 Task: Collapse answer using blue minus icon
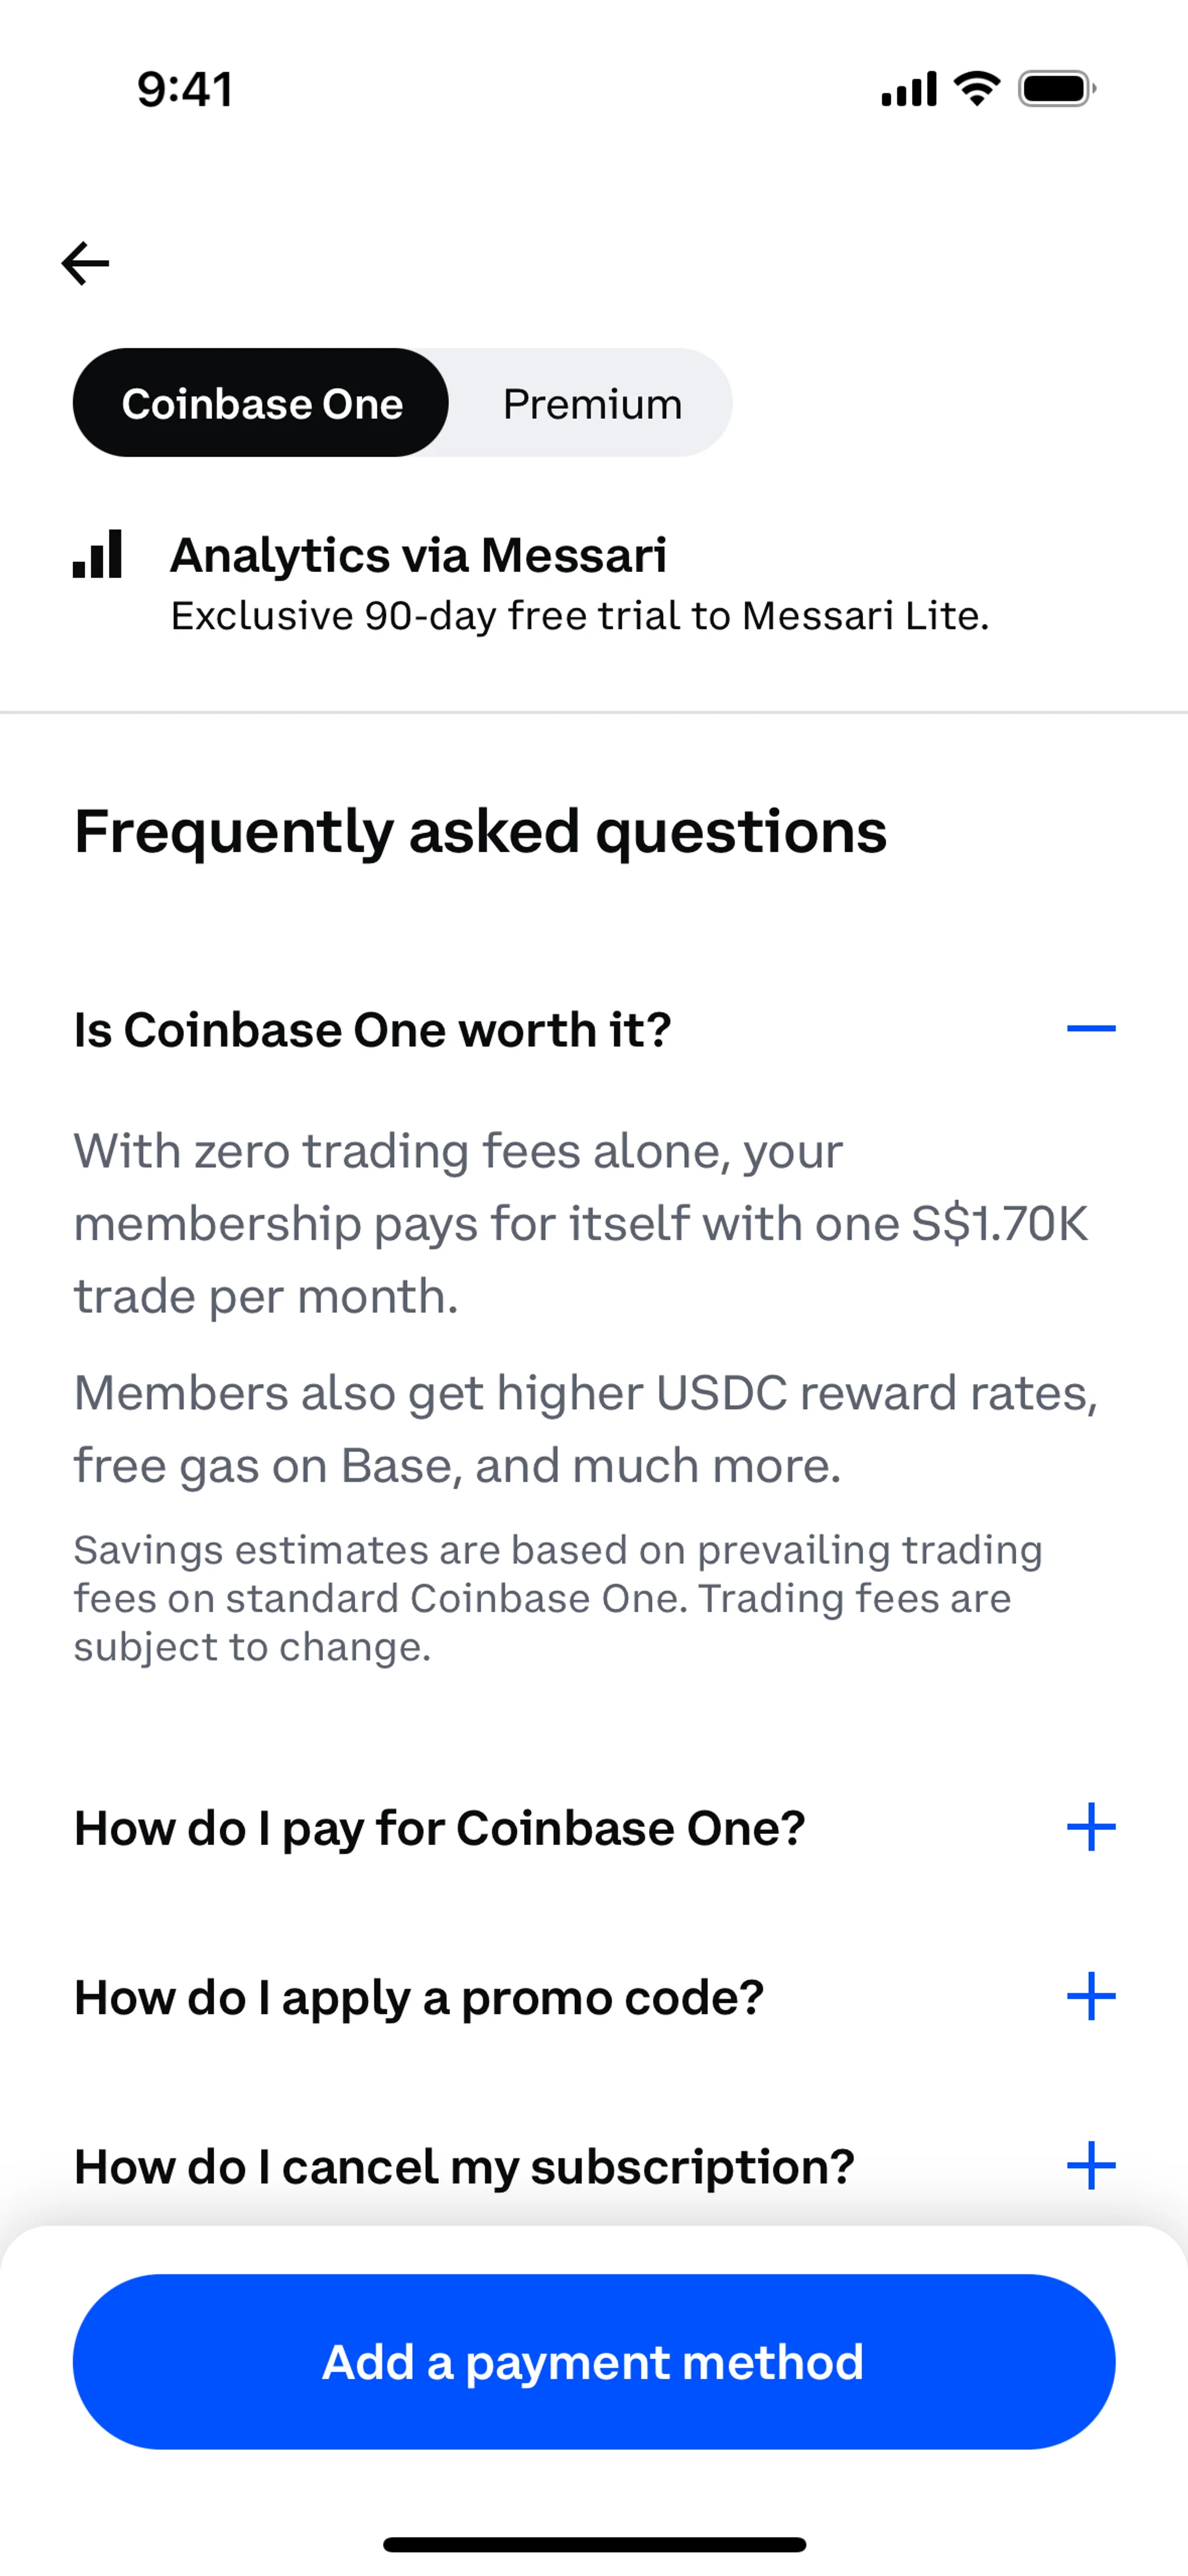[1091, 1029]
